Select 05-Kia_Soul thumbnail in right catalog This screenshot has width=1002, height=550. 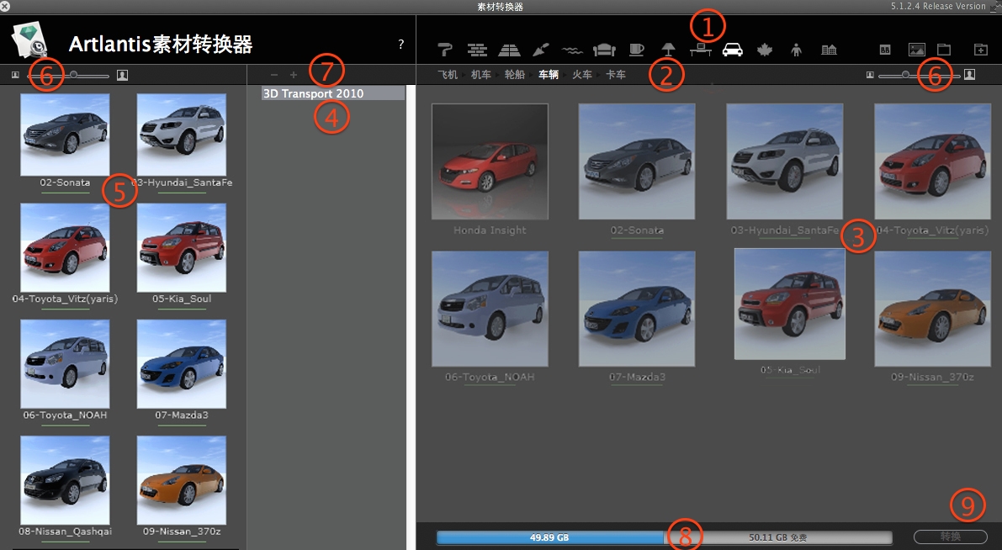tap(790, 304)
